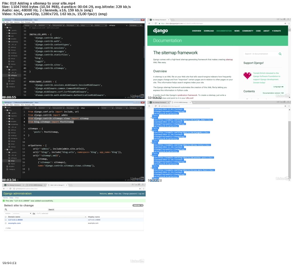Viewport: 293px width, 266px height.
Task: Open Find menu in Atom urls.py window
Action: 22,105
